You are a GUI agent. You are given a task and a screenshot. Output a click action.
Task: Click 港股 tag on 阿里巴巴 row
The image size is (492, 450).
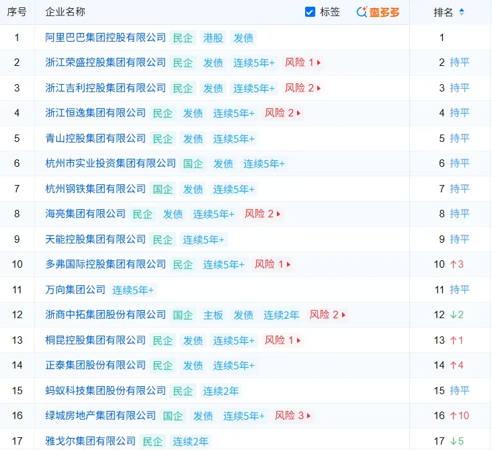pos(213,38)
